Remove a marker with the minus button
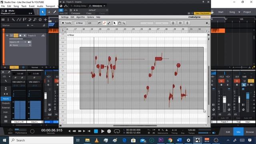Screen dimensions: 256x144 [x=32, y=25]
